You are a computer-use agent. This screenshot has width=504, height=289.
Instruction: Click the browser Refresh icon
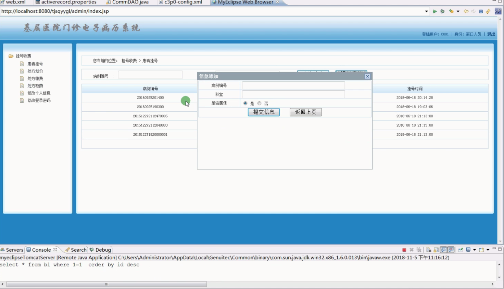click(x=488, y=11)
